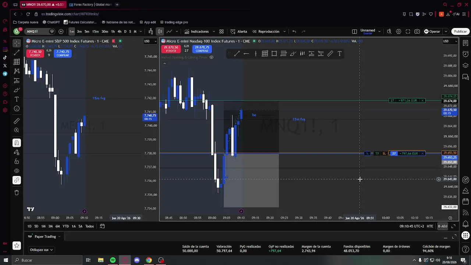Add symbol with the plus compare button
The height and width of the screenshot is (265, 471).
pos(61,31)
